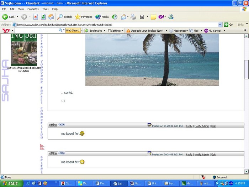The width and height of the screenshot is (249, 187).
Task: Expand the address bar URL dropdown
Action: tap(220, 25)
